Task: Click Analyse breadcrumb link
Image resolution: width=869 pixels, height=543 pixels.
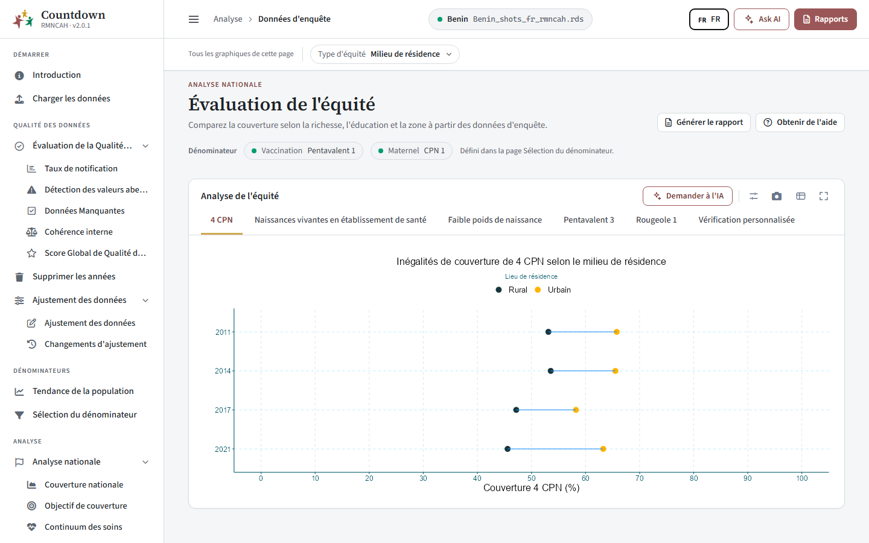Action: [x=228, y=19]
